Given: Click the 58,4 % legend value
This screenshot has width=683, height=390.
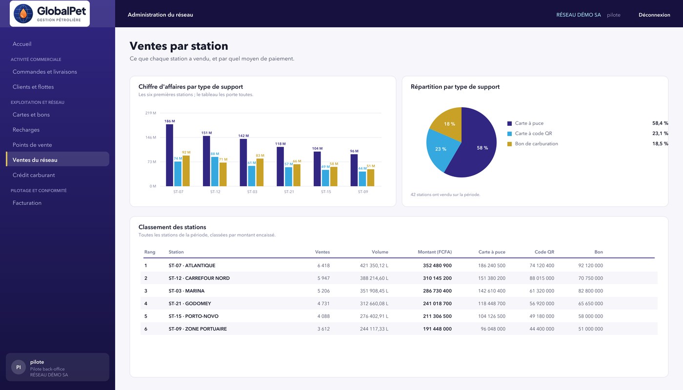Looking at the screenshot, I should pyautogui.click(x=660, y=123).
